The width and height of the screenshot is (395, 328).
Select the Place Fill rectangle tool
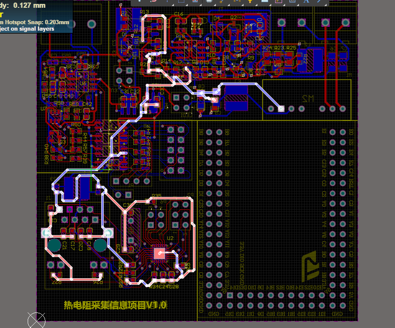pyautogui.click(x=264, y=2)
